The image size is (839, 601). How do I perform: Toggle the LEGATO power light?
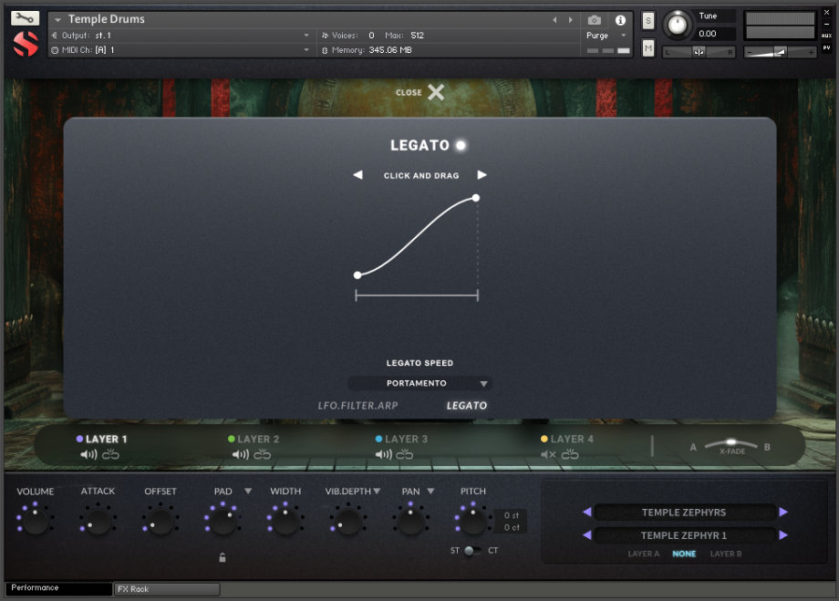coord(461,144)
